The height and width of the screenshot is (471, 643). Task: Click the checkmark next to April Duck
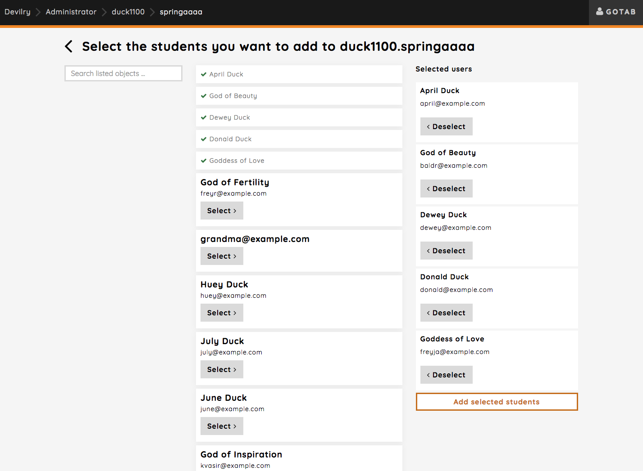click(x=204, y=74)
